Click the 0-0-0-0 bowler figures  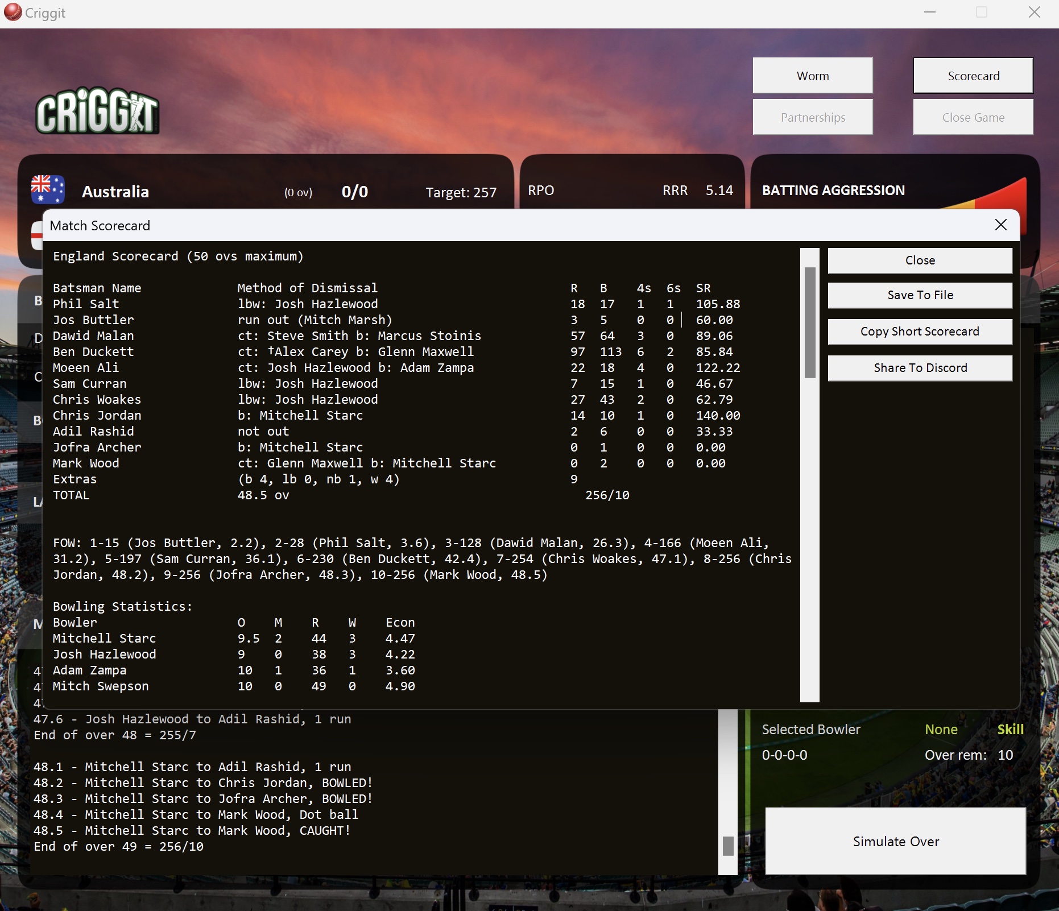(785, 755)
